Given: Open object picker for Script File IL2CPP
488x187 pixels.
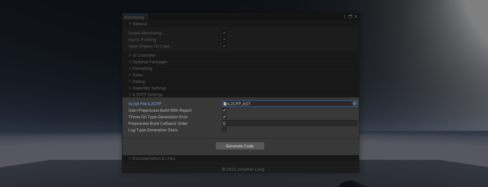Looking at the screenshot, I should (x=355, y=103).
